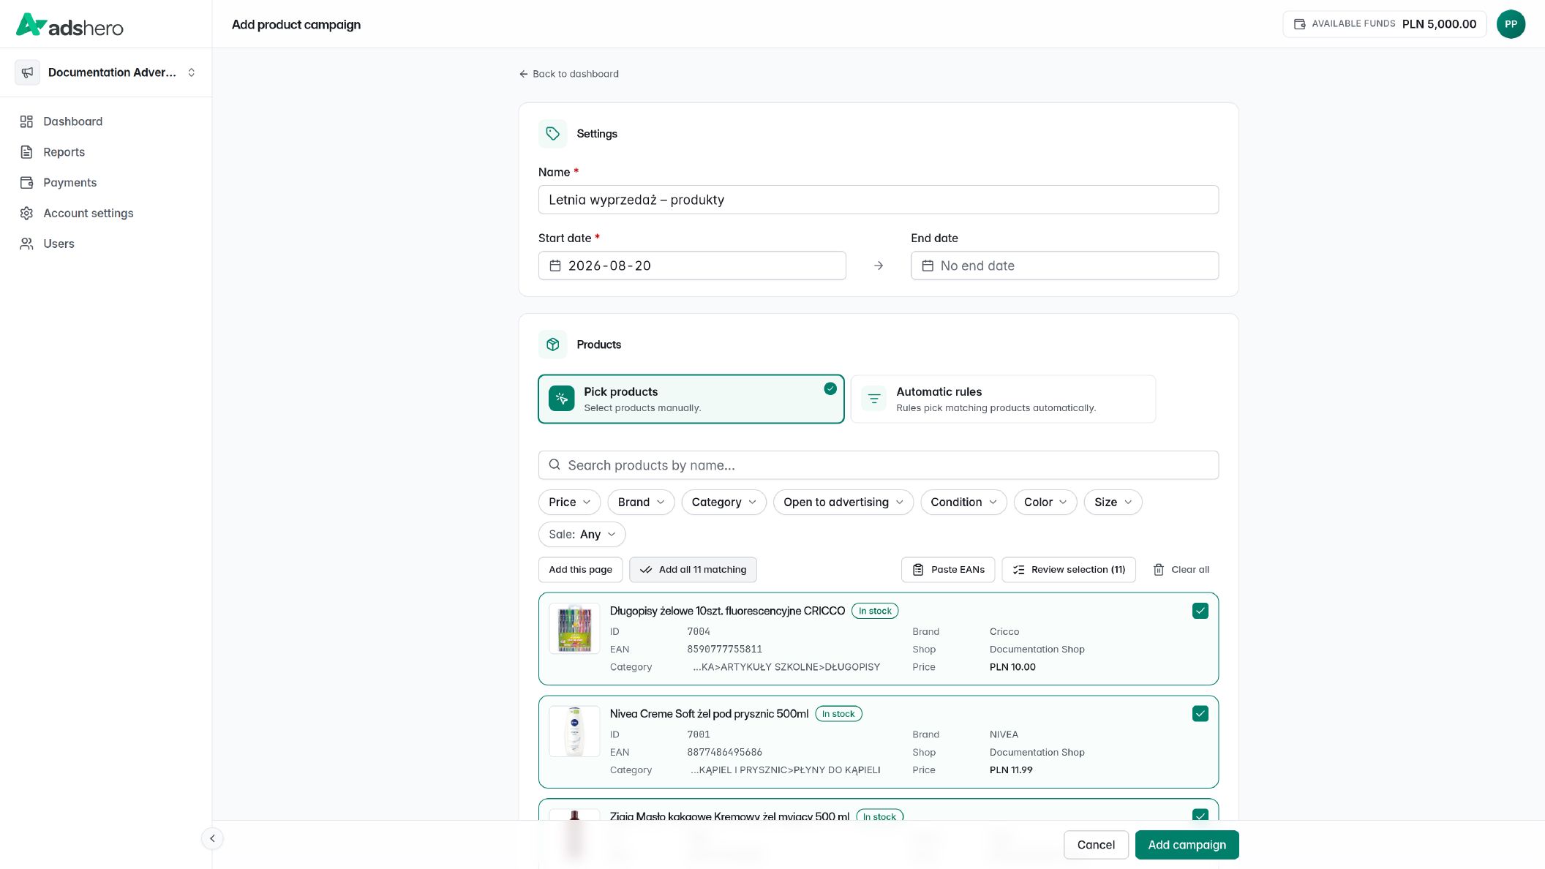Screen dimensions: 1545x869
Task: Click the Długopisy żelowe product thumbnail
Action: click(574, 628)
